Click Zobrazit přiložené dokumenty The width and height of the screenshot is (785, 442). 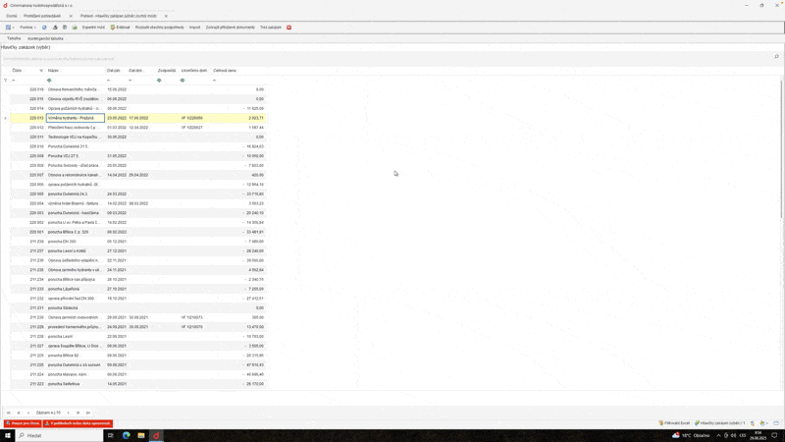(x=231, y=28)
